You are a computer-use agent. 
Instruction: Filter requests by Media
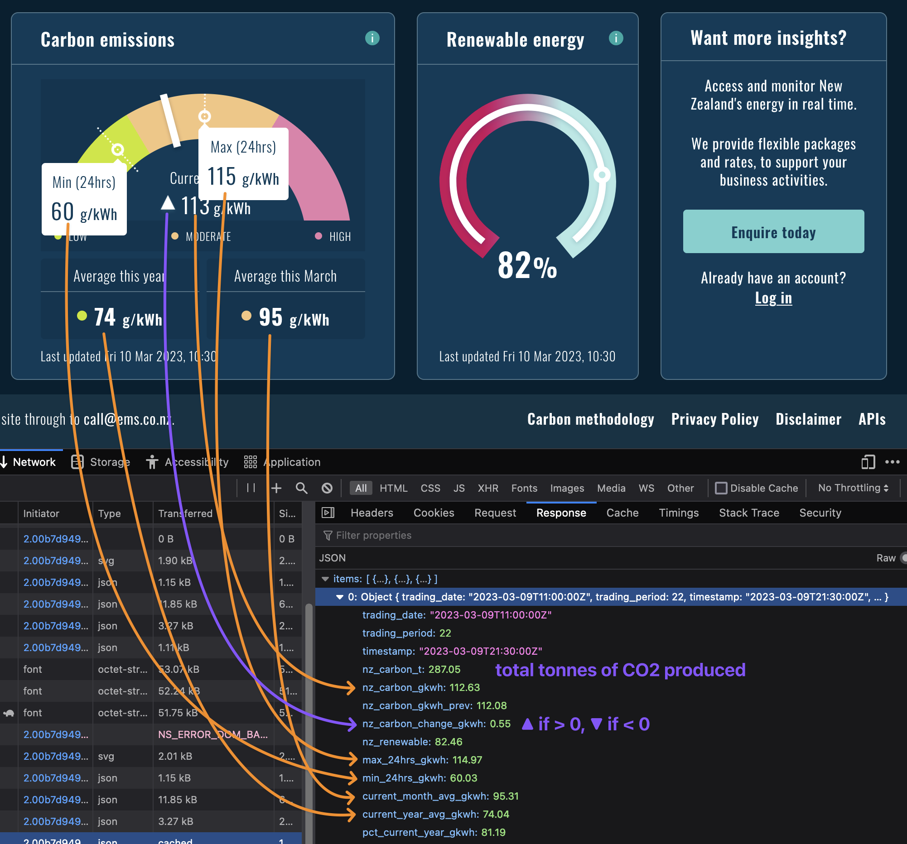pos(611,488)
